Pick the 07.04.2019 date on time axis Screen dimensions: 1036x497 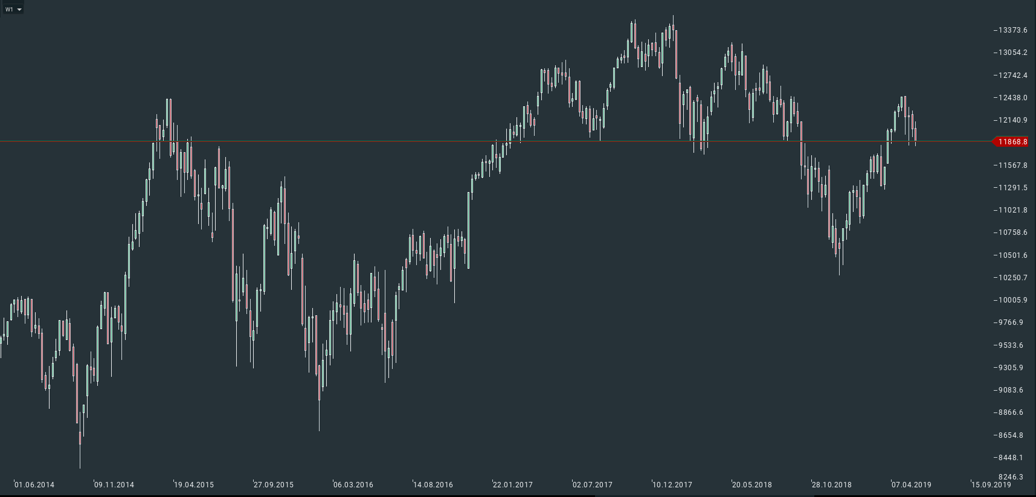coord(911,484)
